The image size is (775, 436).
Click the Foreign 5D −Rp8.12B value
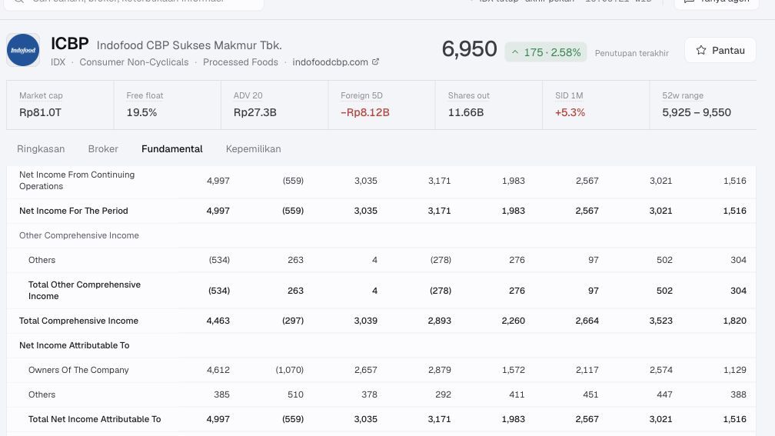coord(364,112)
